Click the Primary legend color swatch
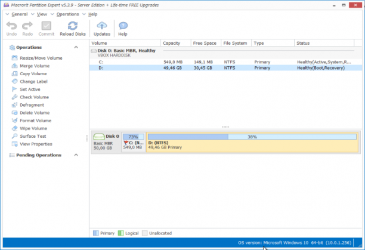This screenshot has width=365, height=250. click(x=95, y=233)
